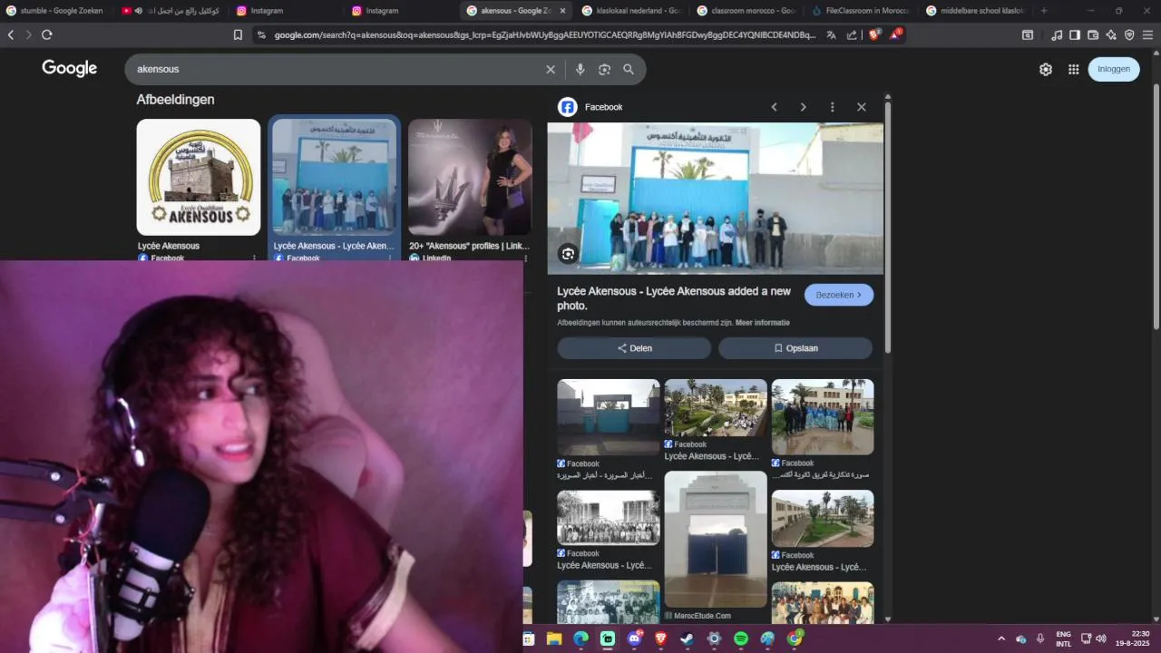Click the Delen share button
1161x653 pixels.
click(x=634, y=348)
